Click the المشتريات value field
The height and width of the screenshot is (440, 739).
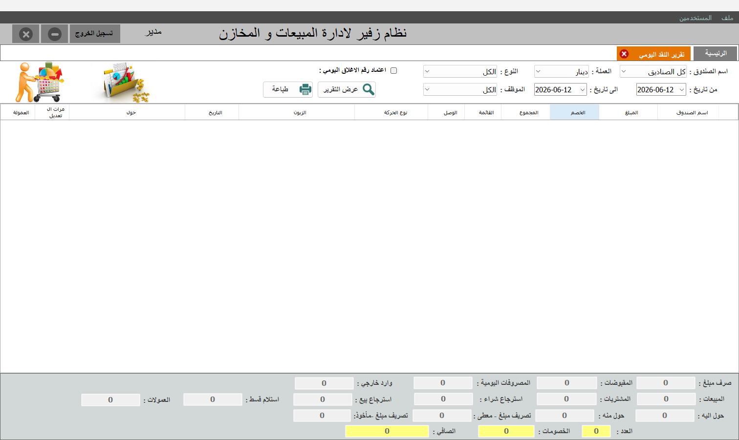(x=566, y=399)
